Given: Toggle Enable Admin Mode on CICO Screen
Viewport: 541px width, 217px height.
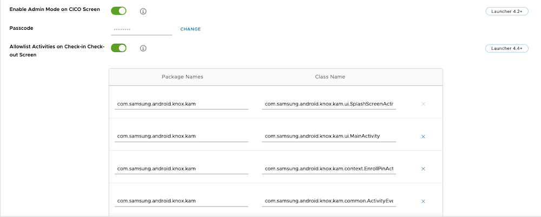Looking at the screenshot, I should [118, 11].
